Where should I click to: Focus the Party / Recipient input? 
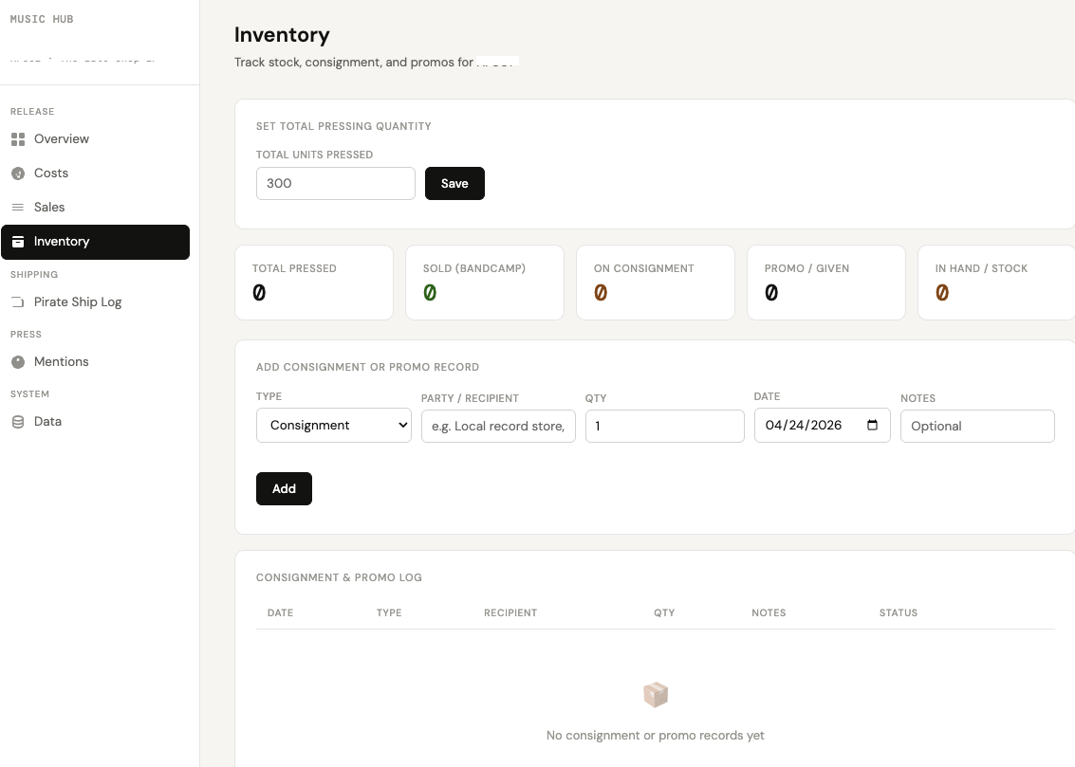498,426
